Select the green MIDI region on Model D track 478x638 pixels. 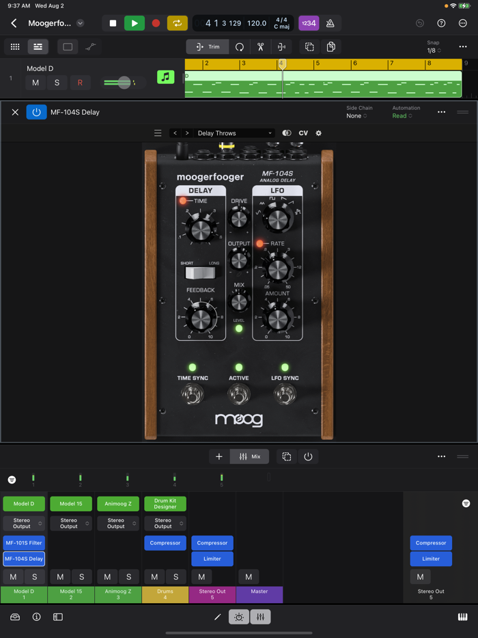pyautogui.click(x=323, y=84)
